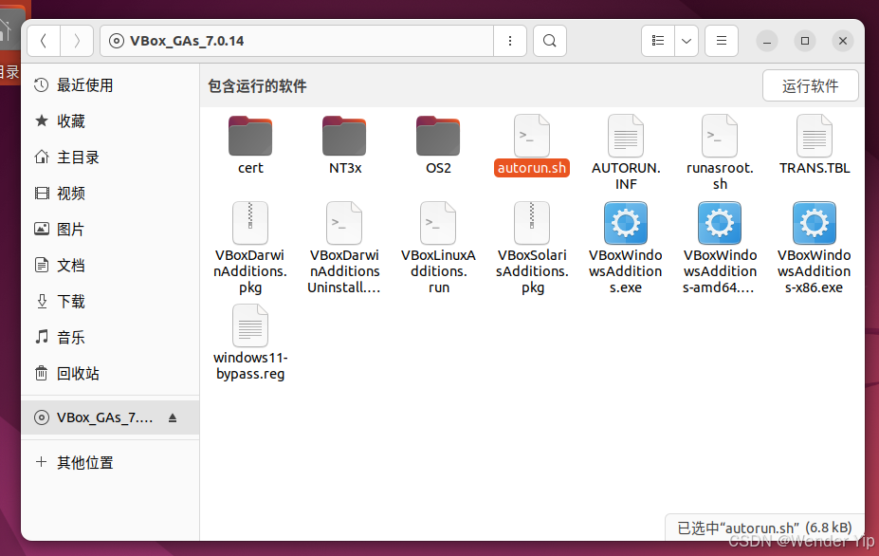Select the TRANS.TBL file
Viewport: 879px width, 556px height.
click(814, 145)
